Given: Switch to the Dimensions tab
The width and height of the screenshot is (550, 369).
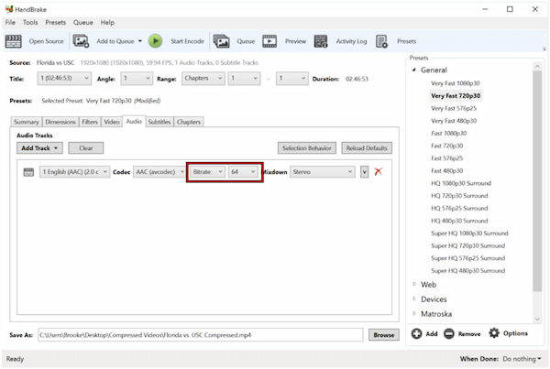Looking at the screenshot, I should (x=60, y=122).
